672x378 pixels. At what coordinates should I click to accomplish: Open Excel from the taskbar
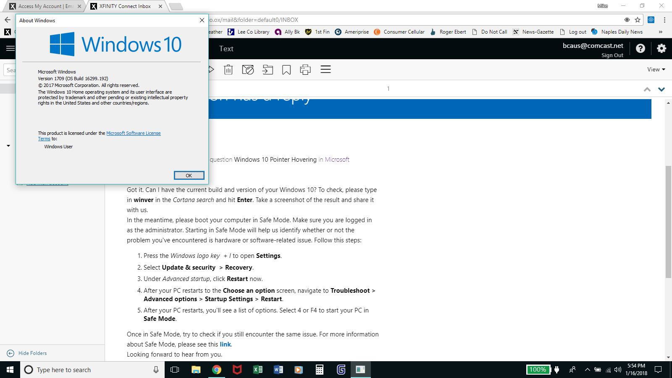pyautogui.click(x=257, y=370)
